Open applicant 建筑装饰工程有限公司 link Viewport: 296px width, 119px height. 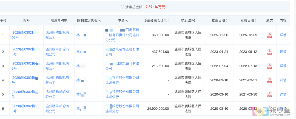click(122, 52)
